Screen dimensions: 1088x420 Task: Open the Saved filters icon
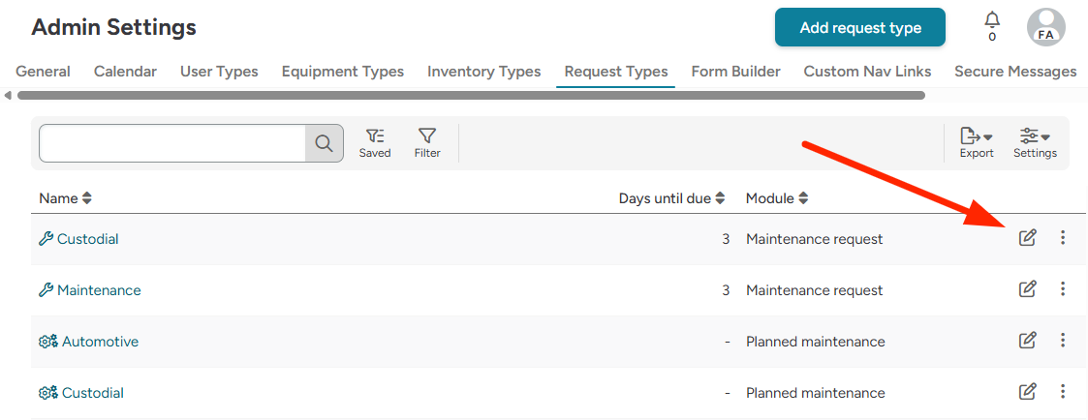(375, 142)
